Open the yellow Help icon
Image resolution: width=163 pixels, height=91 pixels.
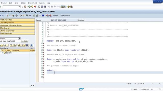tap(69, 7)
